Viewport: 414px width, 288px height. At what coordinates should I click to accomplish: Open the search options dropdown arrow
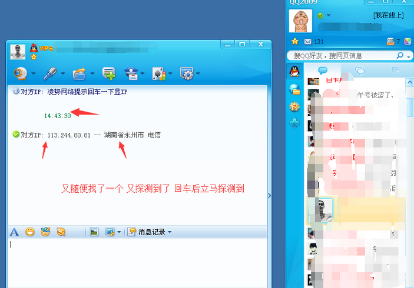tap(409, 56)
